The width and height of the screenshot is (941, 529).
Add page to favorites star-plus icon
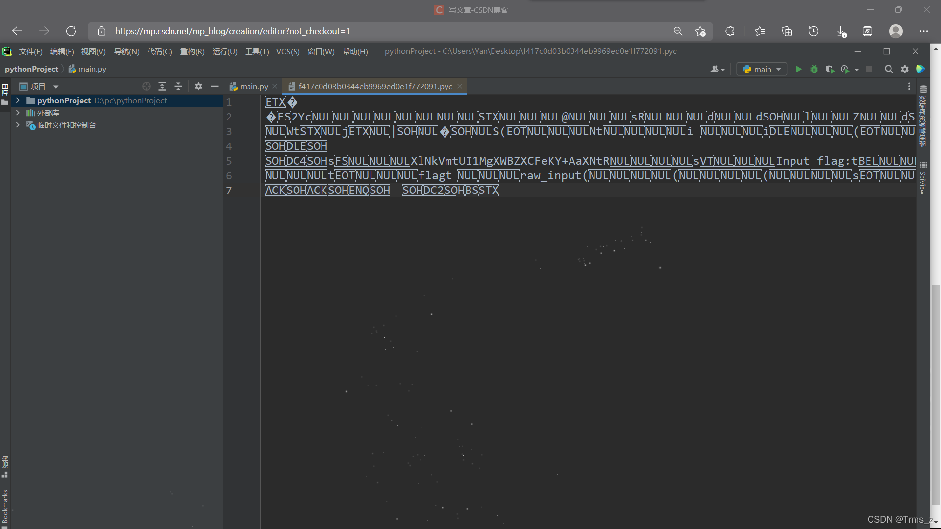coord(700,31)
